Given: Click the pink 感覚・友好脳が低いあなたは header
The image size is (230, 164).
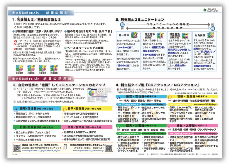Looking at the screenshot, I should tap(87, 127).
